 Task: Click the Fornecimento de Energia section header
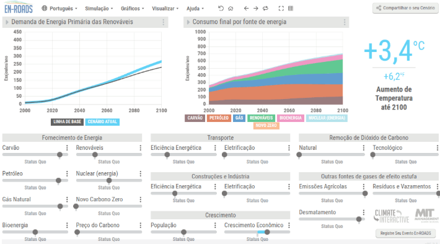pos(72,137)
